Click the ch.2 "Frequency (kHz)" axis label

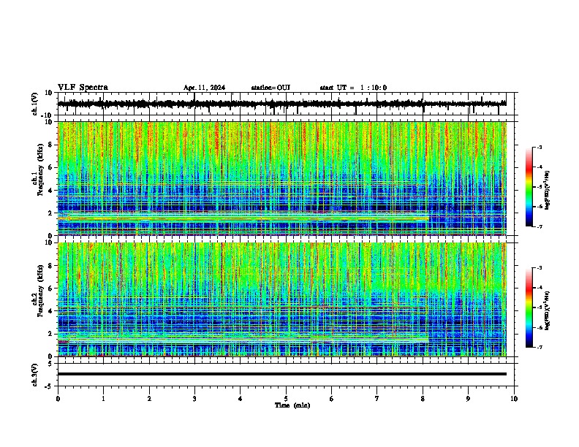coord(40,291)
